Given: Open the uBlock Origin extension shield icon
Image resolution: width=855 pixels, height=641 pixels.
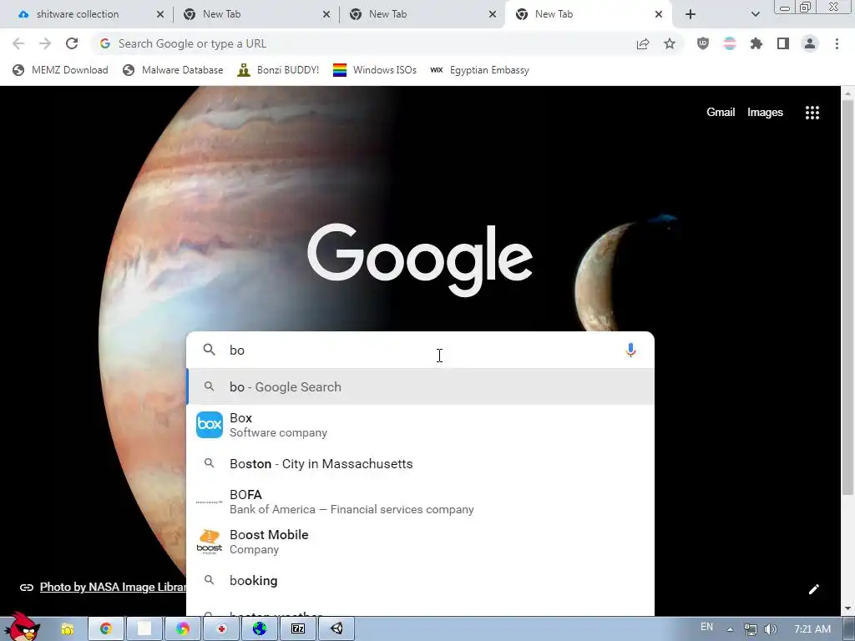Looking at the screenshot, I should [703, 43].
